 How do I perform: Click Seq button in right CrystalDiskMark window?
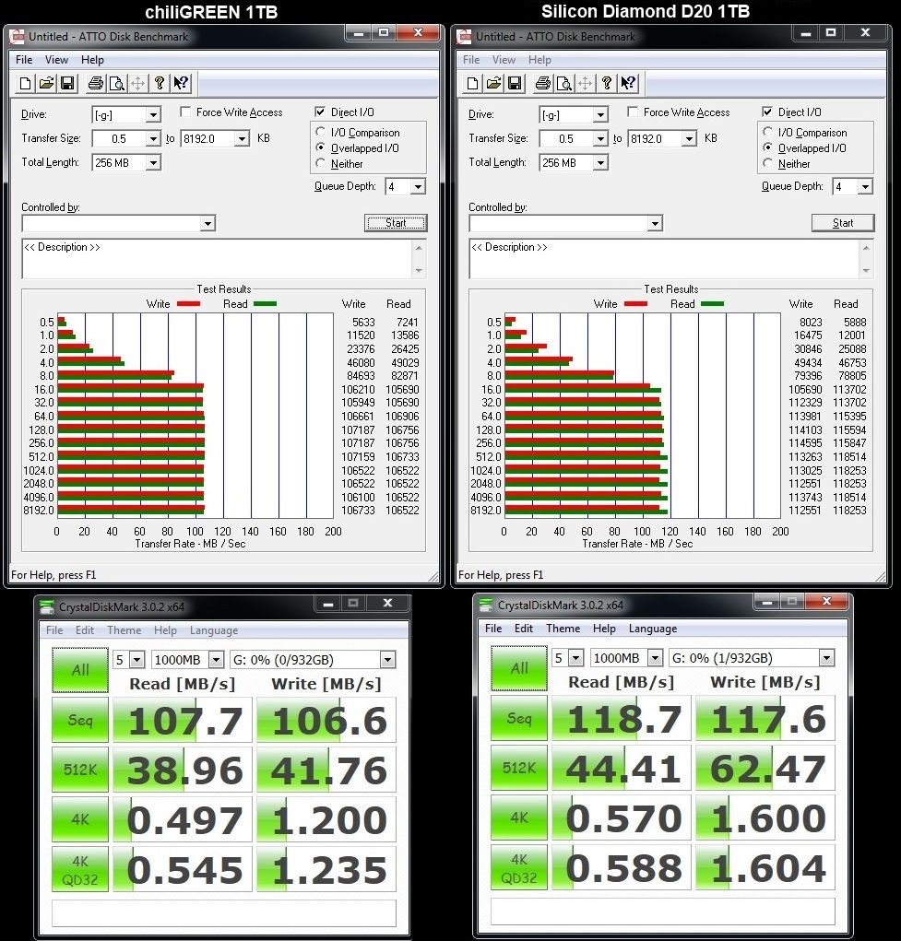(x=519, y=718)
